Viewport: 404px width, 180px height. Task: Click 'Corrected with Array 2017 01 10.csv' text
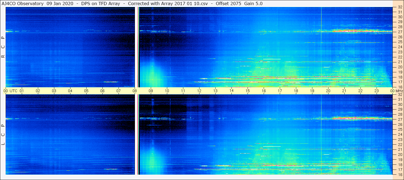click(168, 3)
